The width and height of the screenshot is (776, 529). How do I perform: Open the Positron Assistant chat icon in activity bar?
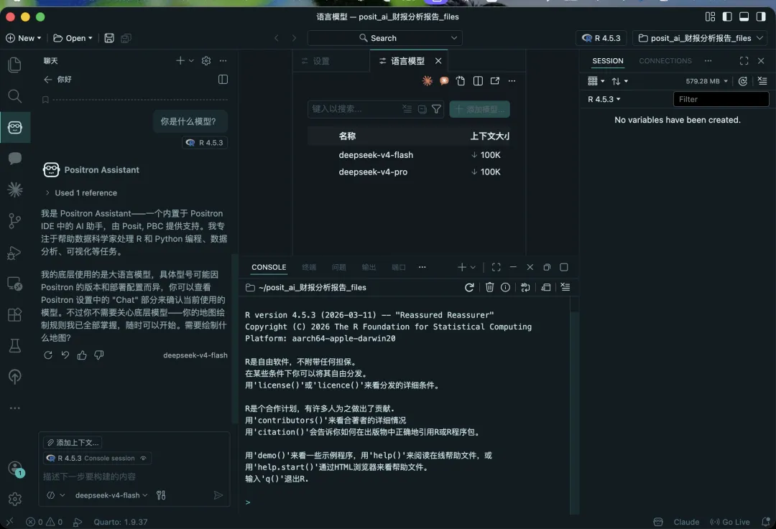click(x=15, y=128)
